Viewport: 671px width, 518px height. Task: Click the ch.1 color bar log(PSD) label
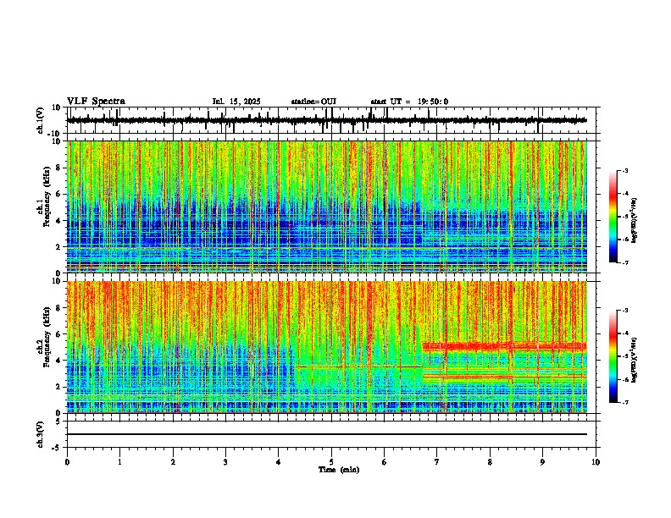pos(635,221)
